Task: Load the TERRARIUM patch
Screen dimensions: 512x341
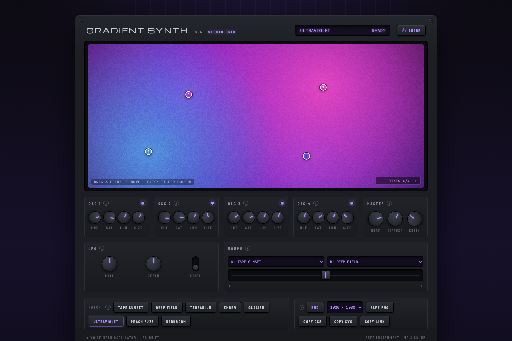Action: pos(201,308)
